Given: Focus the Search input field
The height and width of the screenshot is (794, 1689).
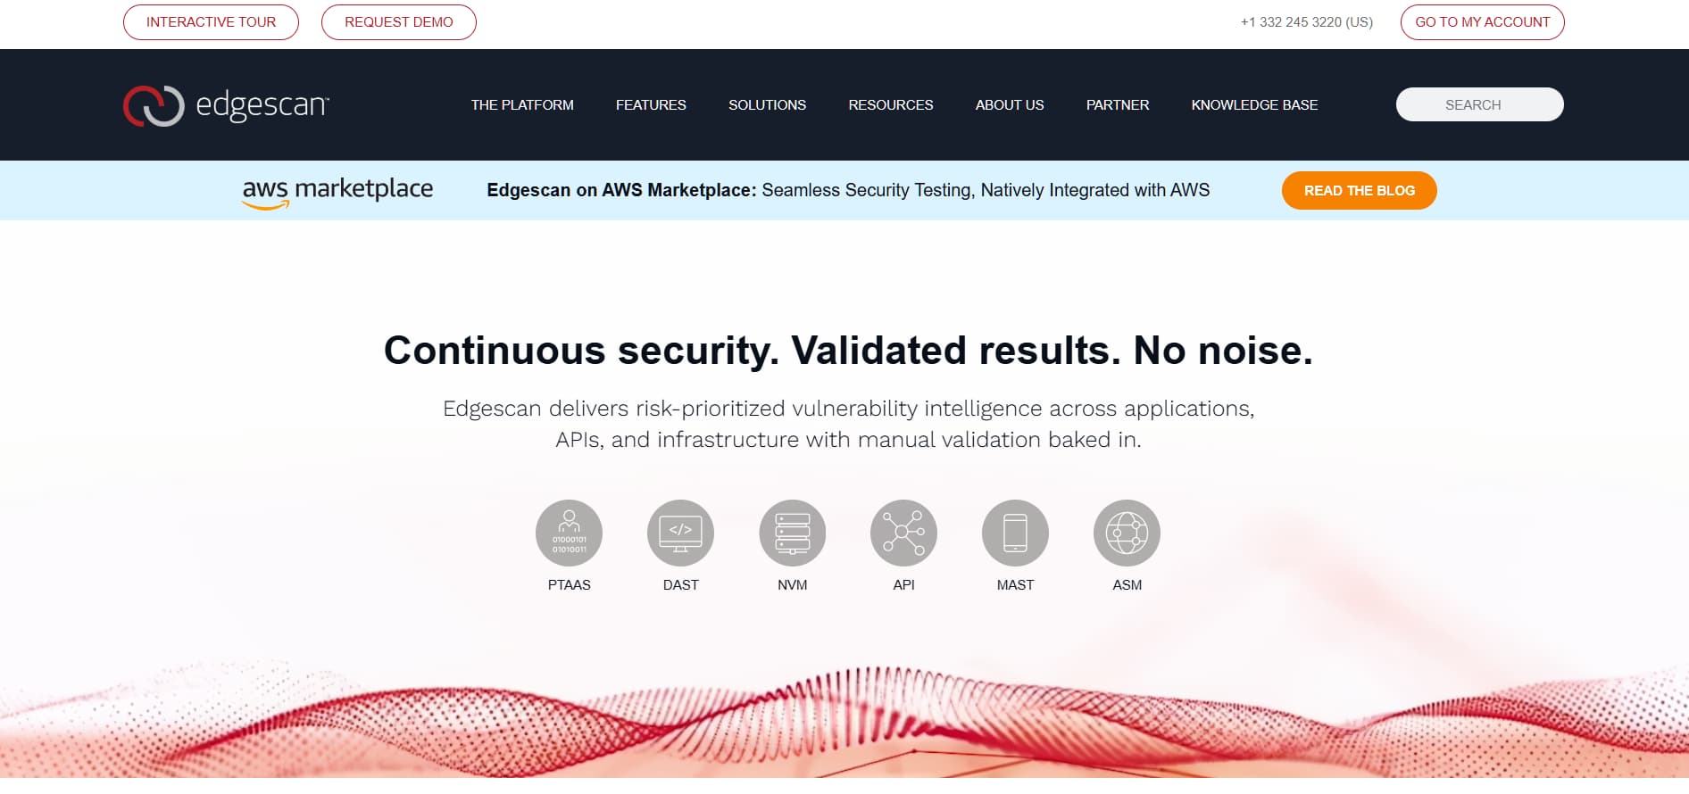Looking at the screenshot, I should coord(1480,104).
